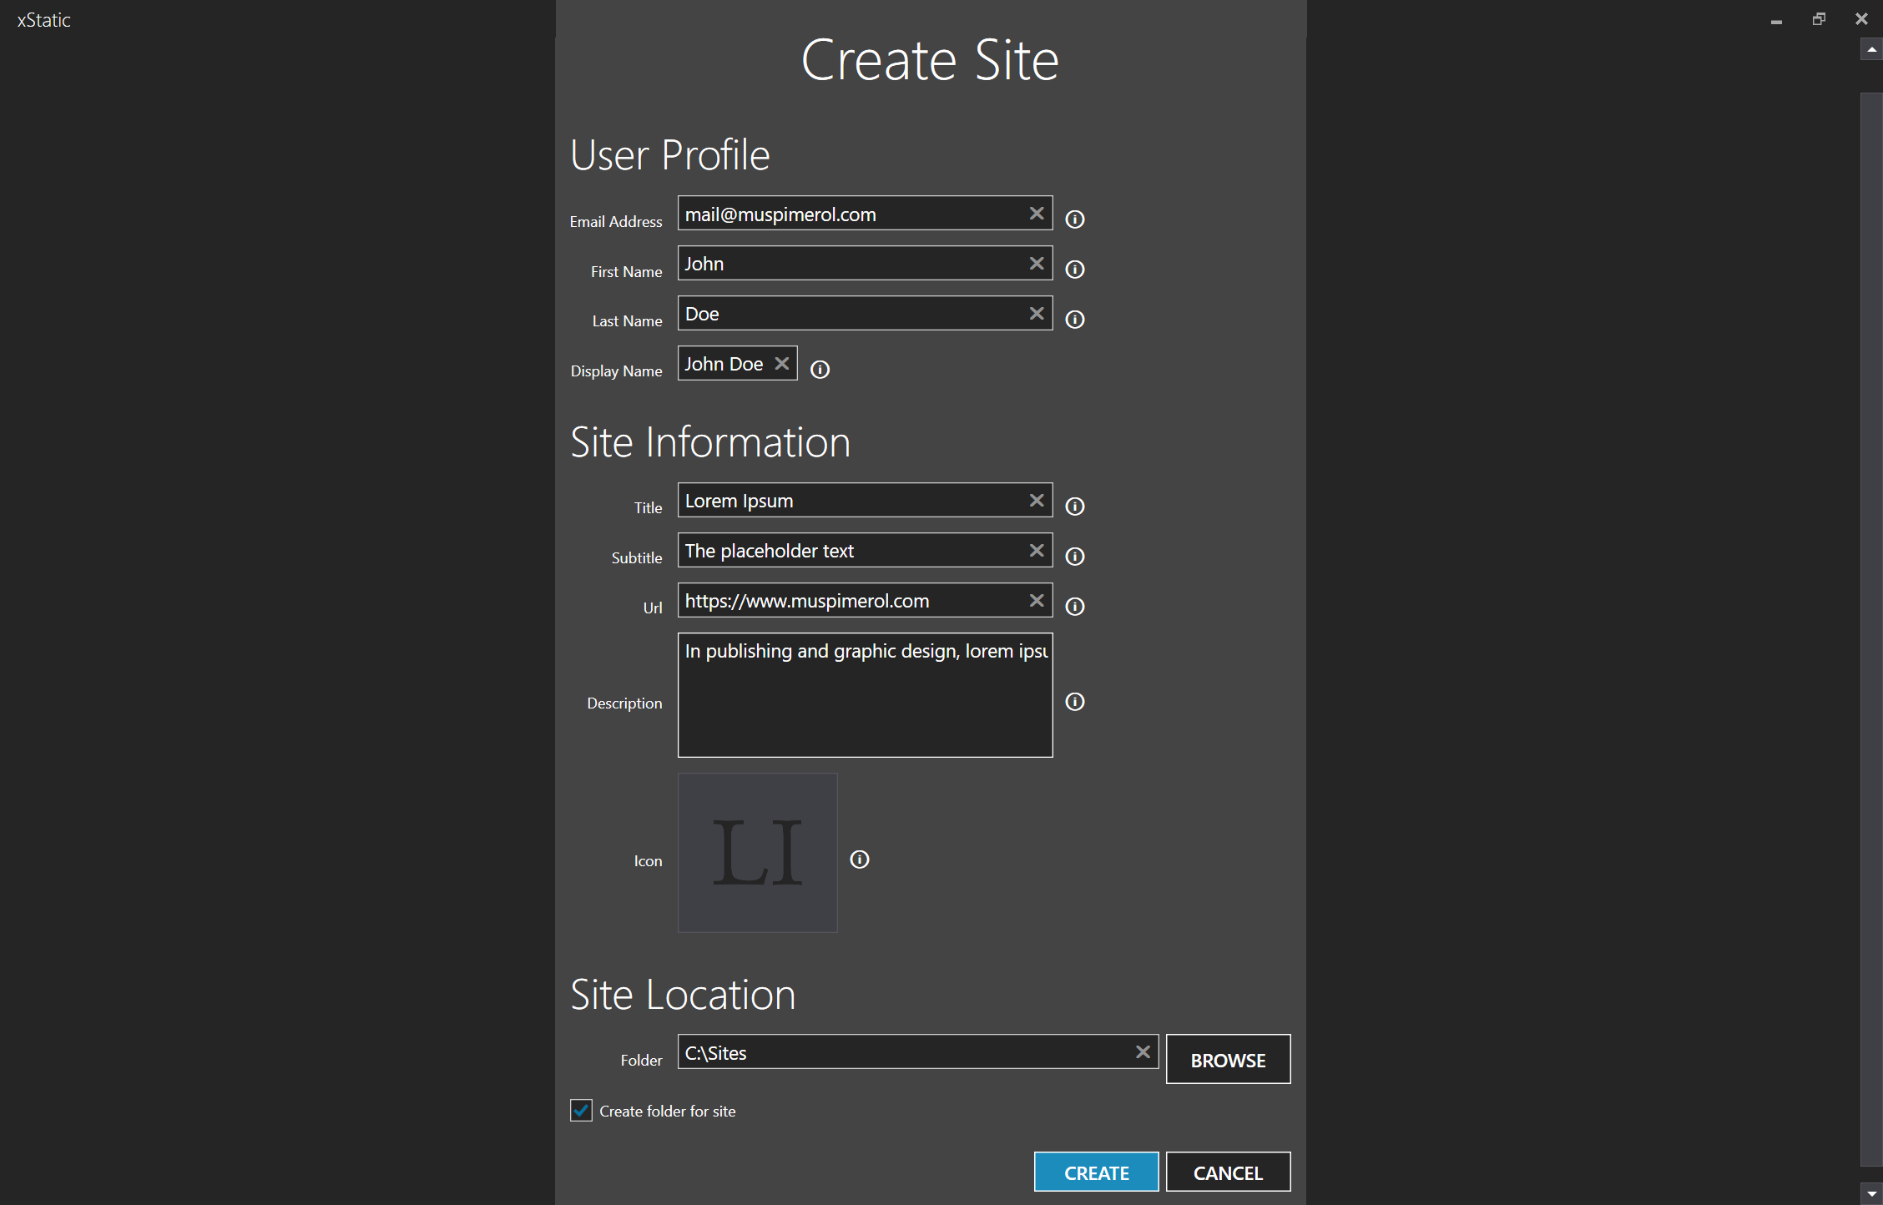Clear the Display Name field
The height and width of the screenshot is (1205, 1883).
pyautogui.click(x=782, y=364)
